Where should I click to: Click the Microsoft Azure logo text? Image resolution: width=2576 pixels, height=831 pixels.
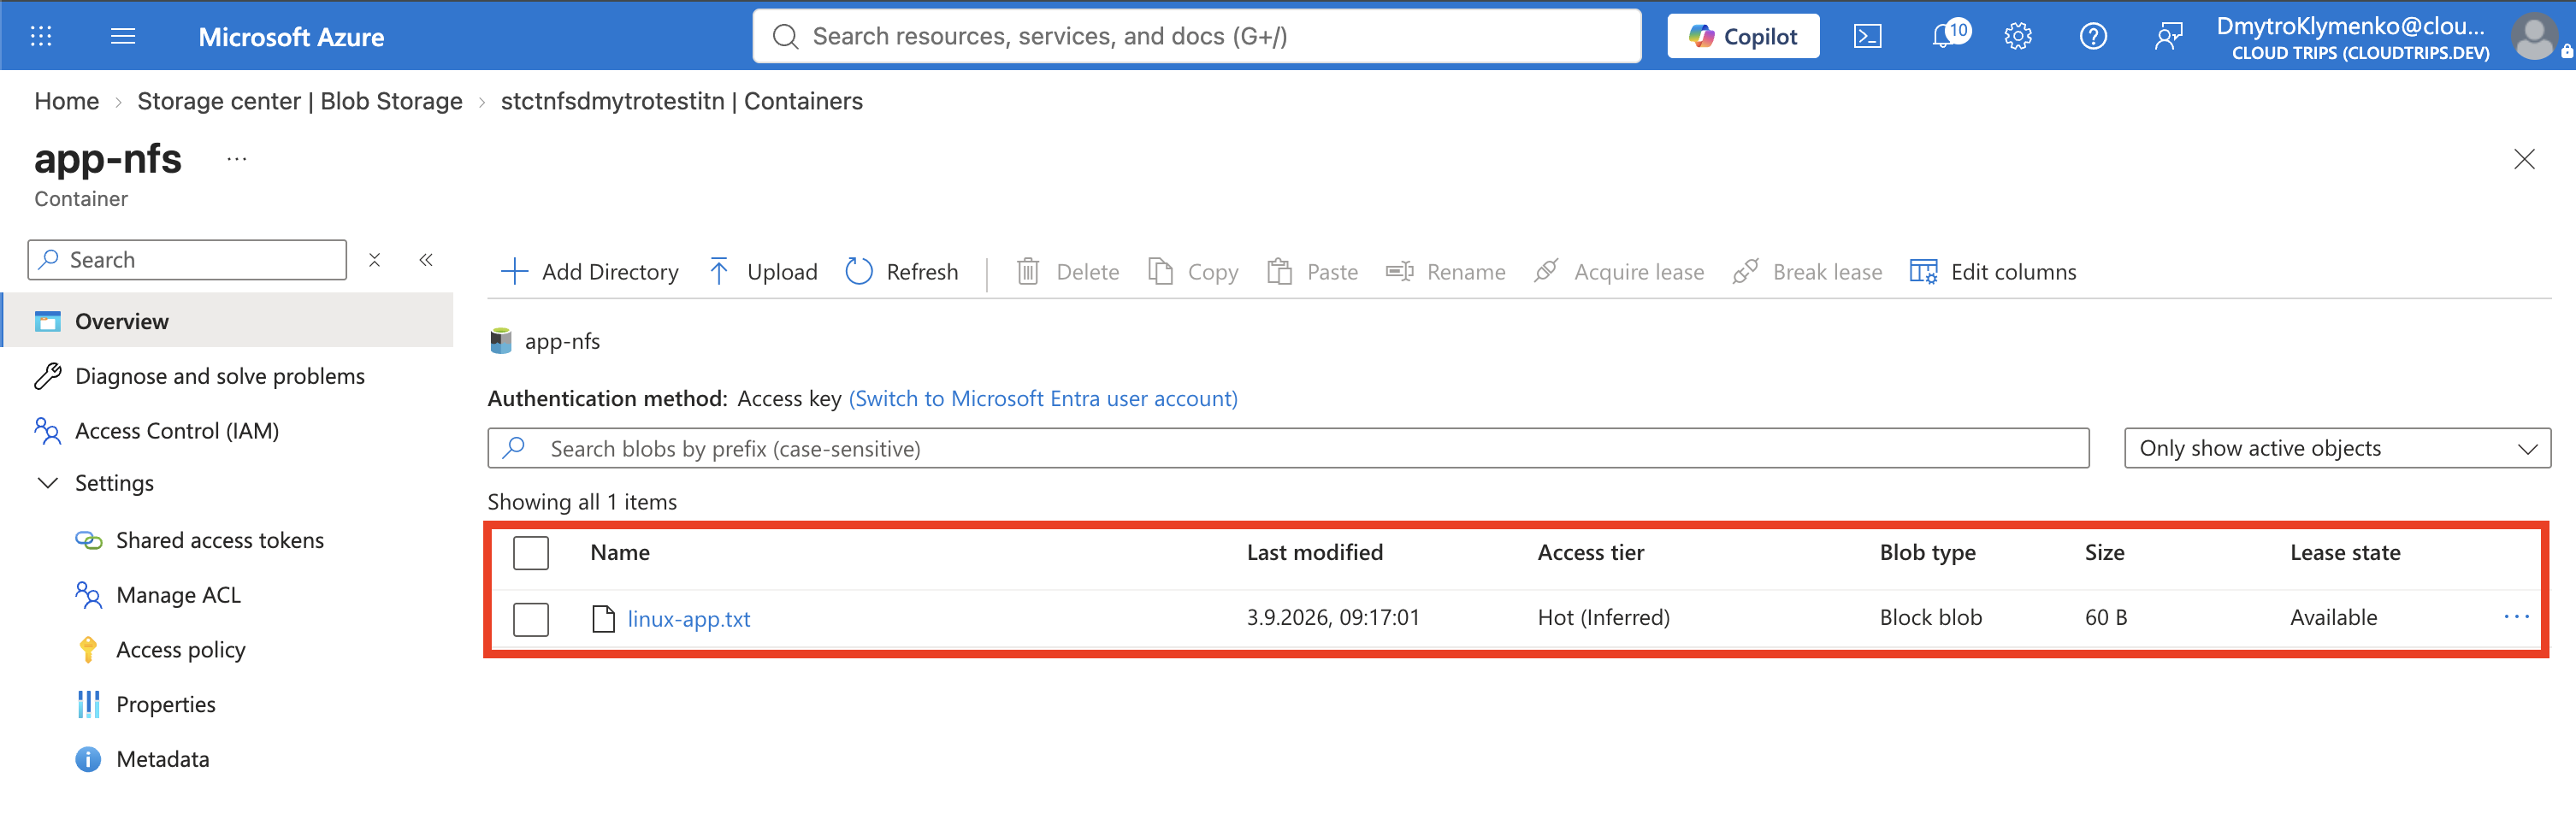[x=291, y=37]
